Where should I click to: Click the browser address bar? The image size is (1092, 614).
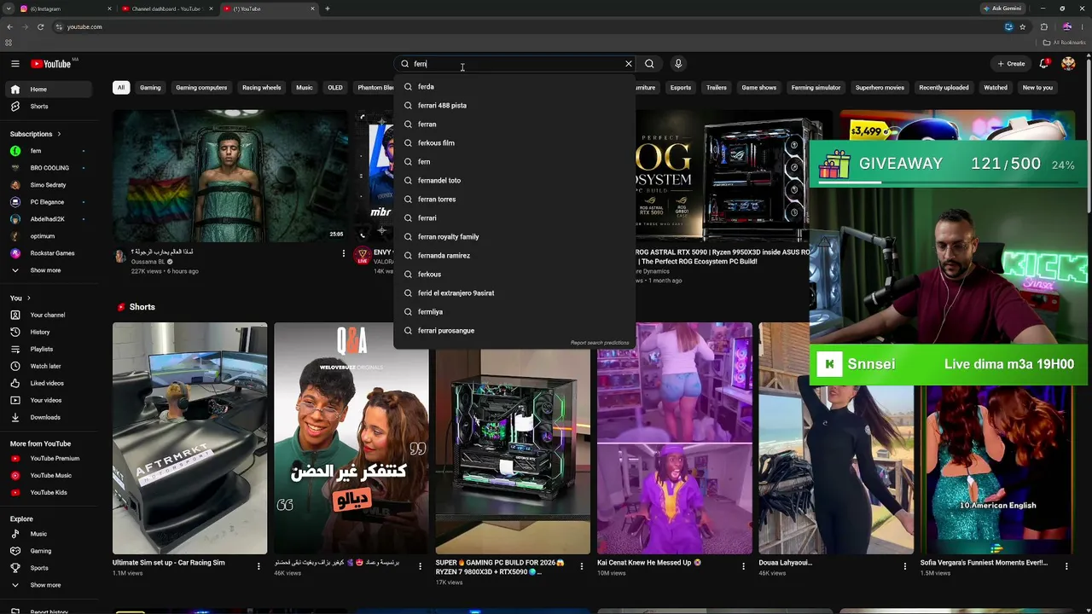pyautogui.click(x=529, y=26)
